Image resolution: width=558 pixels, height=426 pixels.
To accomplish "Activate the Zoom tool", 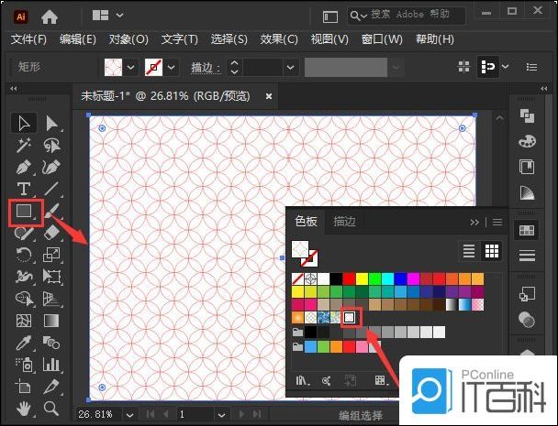I will 52,409.
